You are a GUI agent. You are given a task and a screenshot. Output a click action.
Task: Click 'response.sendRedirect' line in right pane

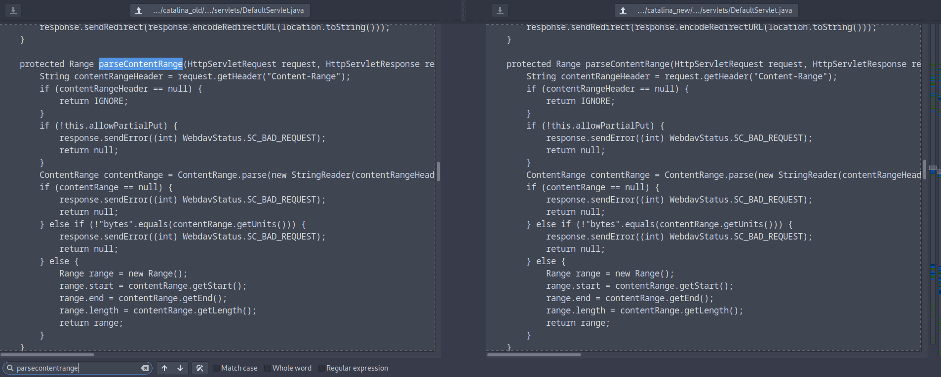(702, 27)
